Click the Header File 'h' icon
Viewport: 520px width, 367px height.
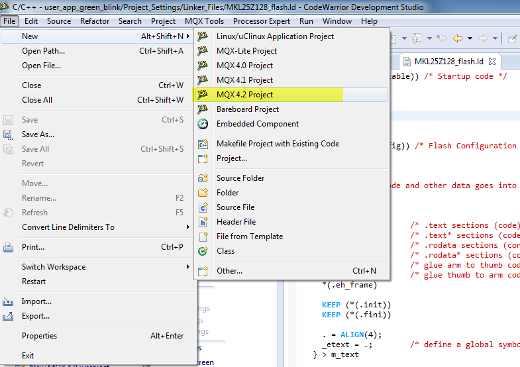click(203, 222)
